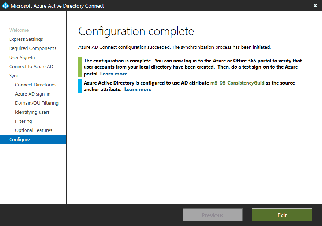This screenshot has height=226, width=322.
Task: Open Required Components step
Action: pos(33,48)
